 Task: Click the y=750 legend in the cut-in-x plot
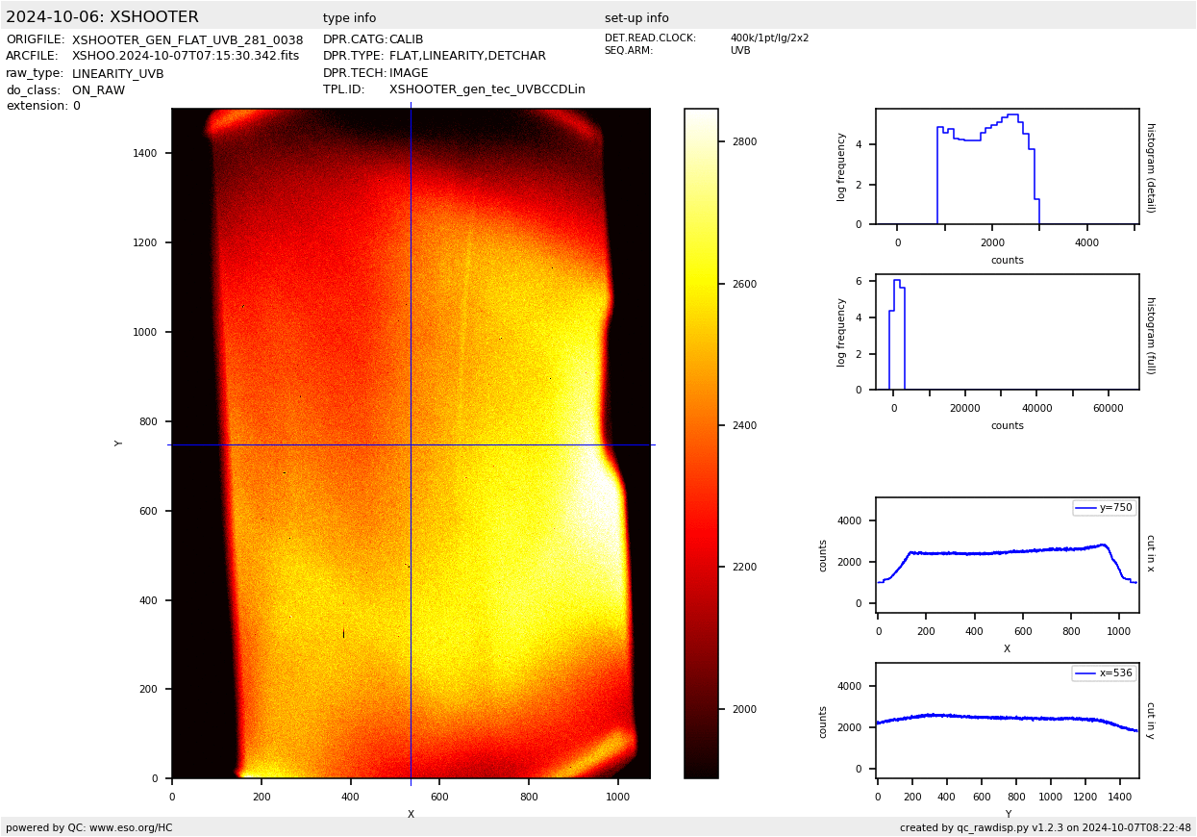[x=1104, y=507]
